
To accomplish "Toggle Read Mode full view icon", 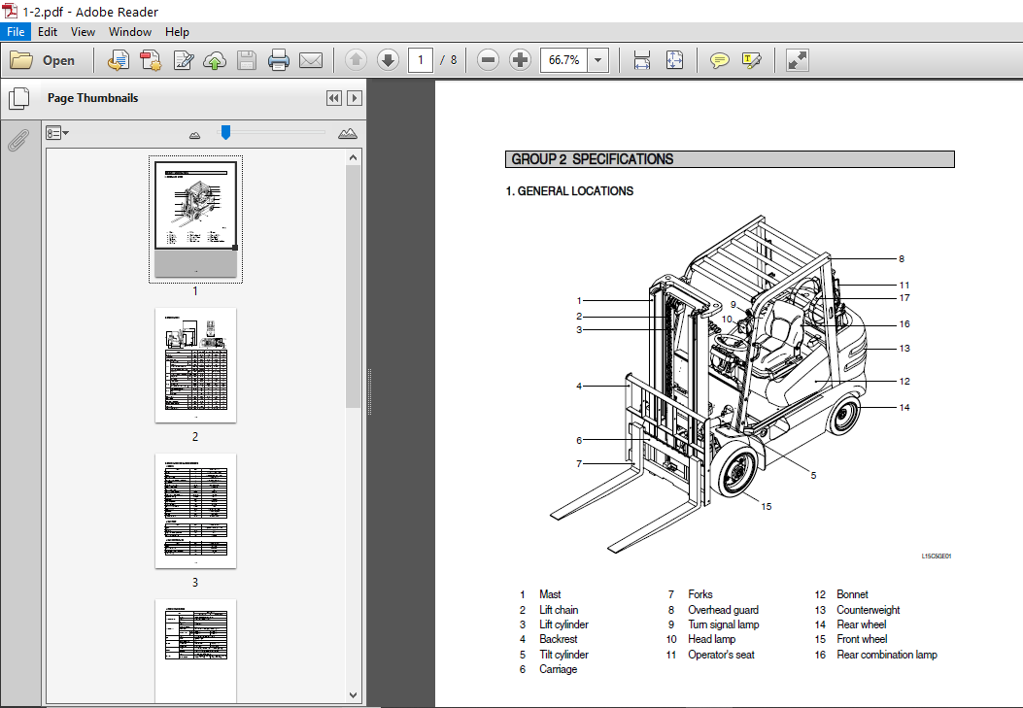I will pos(798,60).
